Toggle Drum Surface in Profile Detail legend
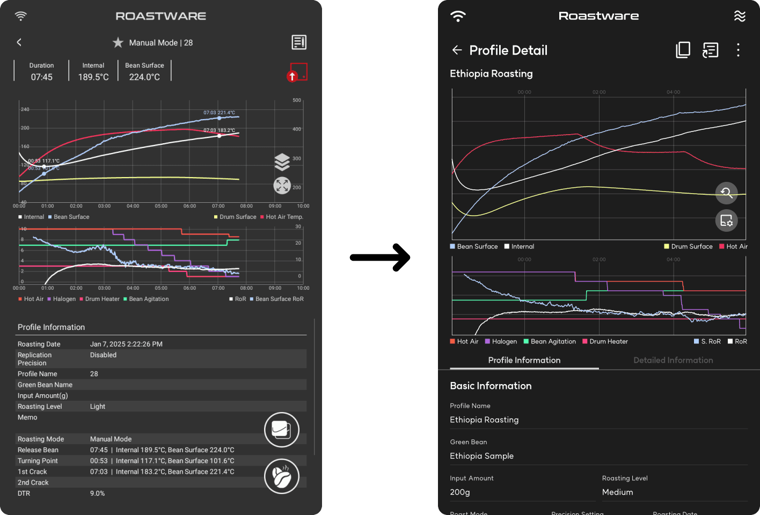The height and width of the screenshot is (515, 760). (x=688, y=246)
